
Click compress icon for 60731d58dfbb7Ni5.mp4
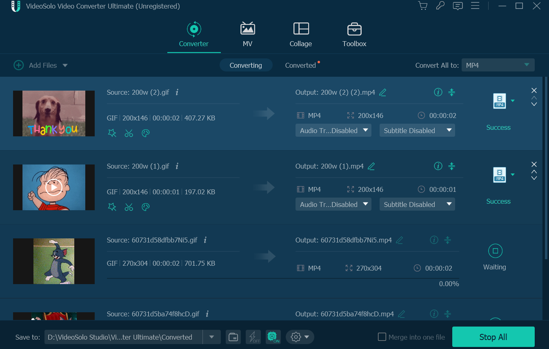447,240
